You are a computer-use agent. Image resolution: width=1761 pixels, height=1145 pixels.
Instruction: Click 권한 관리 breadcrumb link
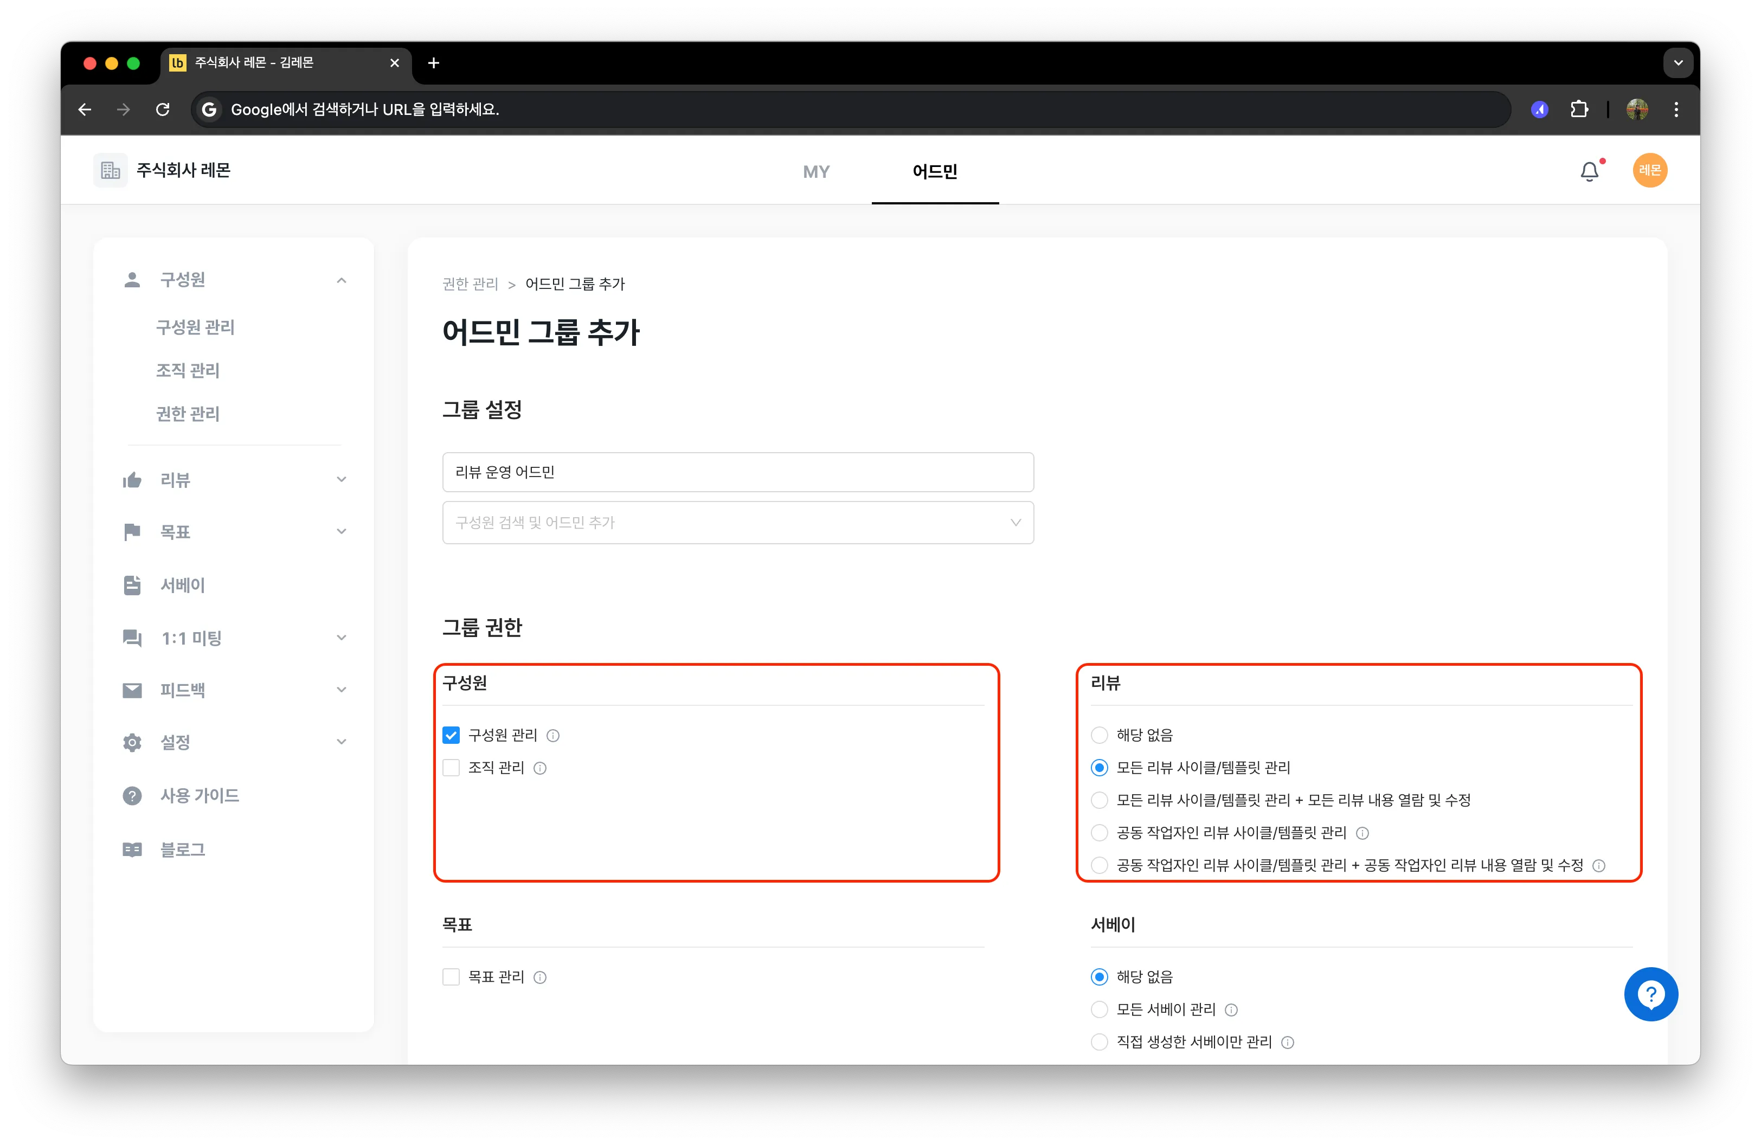point(470,284)
